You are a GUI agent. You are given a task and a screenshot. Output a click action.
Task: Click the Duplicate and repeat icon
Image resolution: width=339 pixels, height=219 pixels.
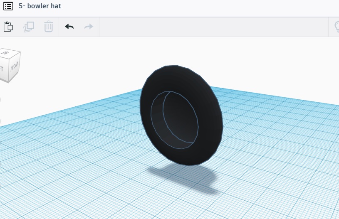click(x=29, y=27)
